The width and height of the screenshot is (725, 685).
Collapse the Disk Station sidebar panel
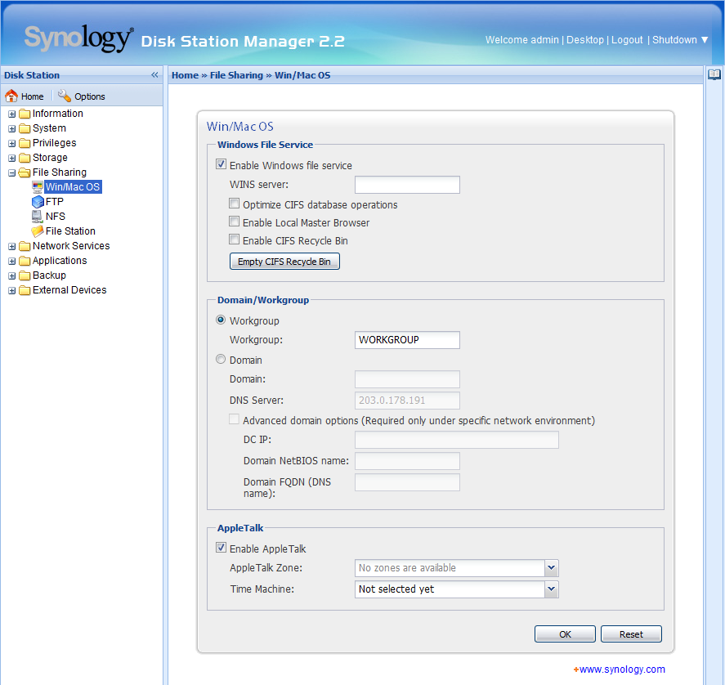pyautogui.click(x=154, y=75)
